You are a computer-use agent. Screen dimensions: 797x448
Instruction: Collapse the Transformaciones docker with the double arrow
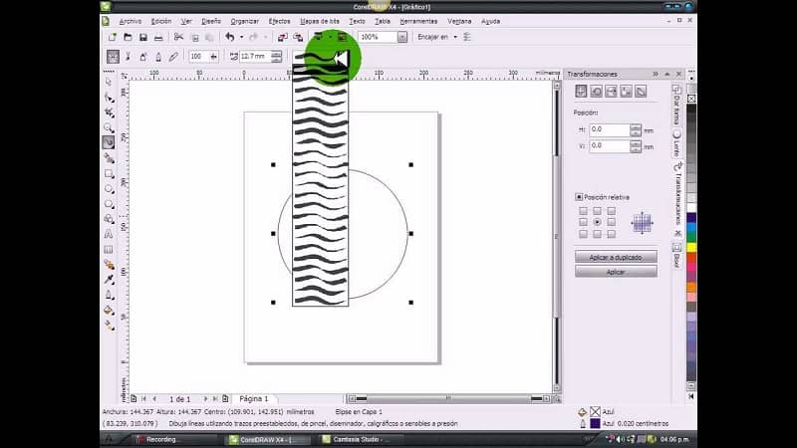[656, 74]
